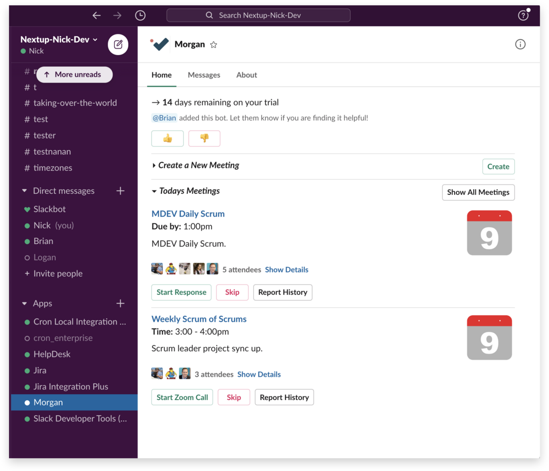This screenshot has width=549, height=471.
Task: Collapse the Todays Meetings section
Action: [x=154, y=191]
